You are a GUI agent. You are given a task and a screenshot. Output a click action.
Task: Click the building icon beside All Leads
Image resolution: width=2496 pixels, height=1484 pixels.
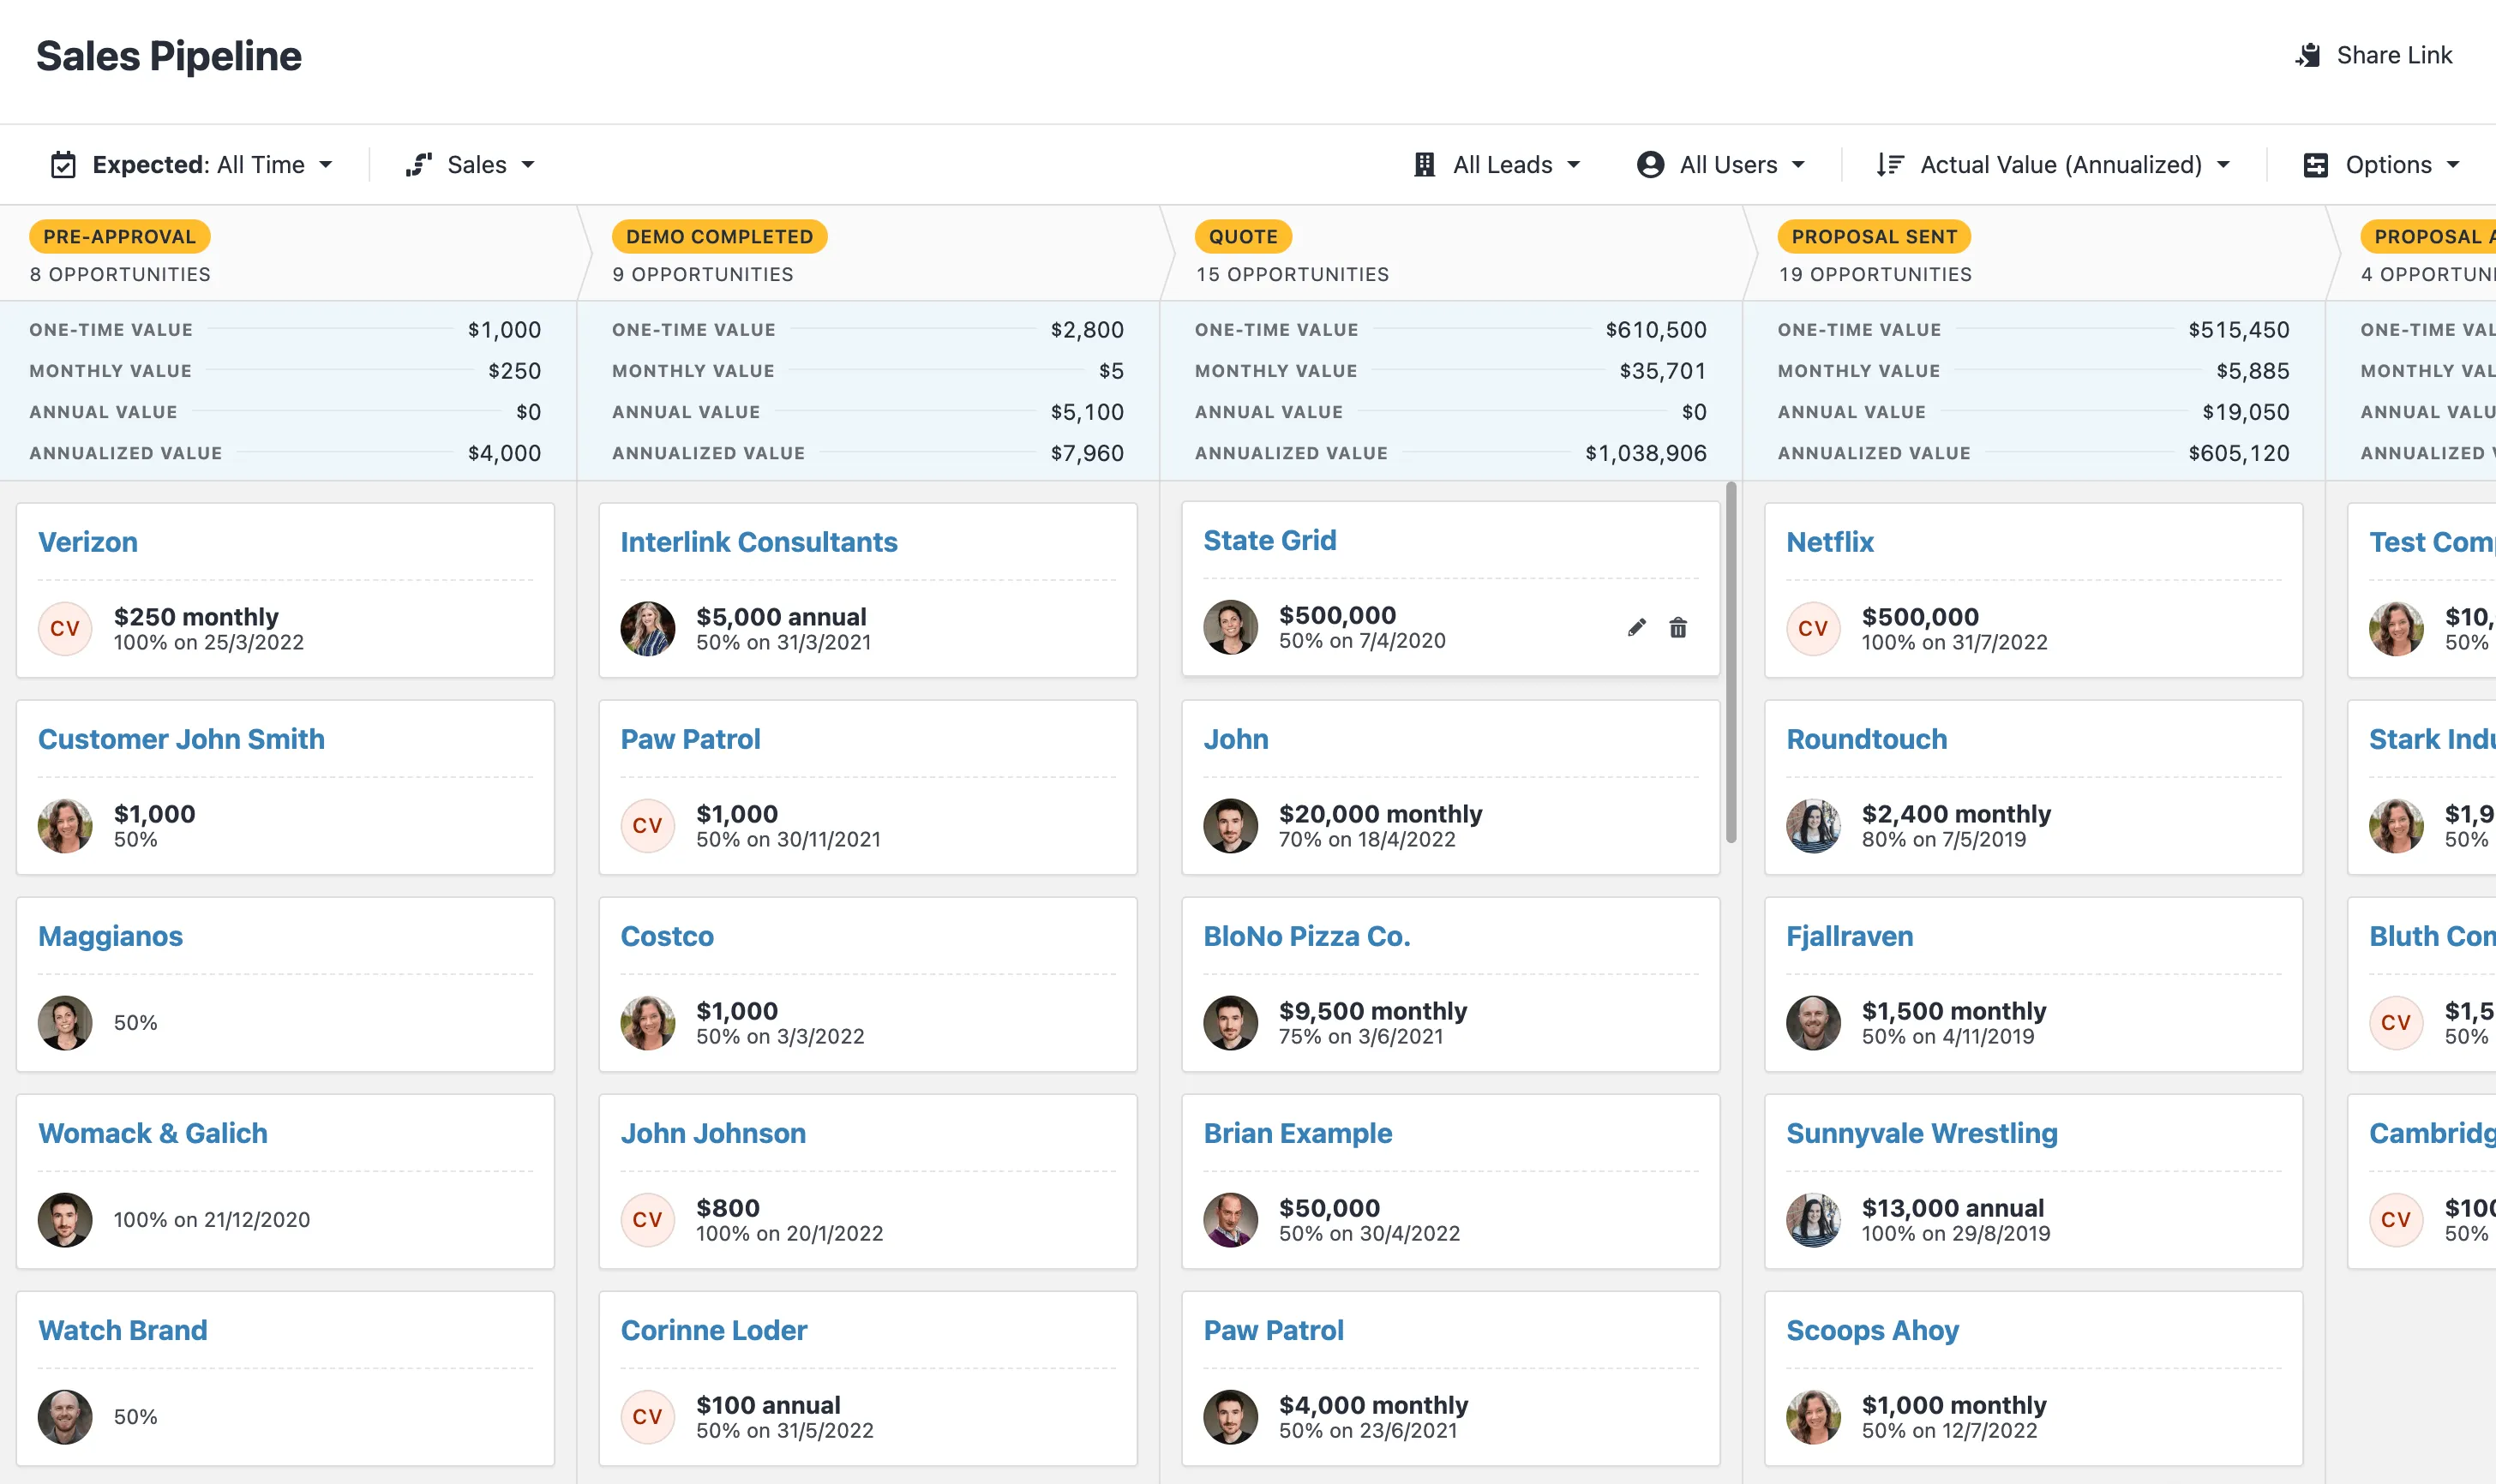tap(1425, 164)
